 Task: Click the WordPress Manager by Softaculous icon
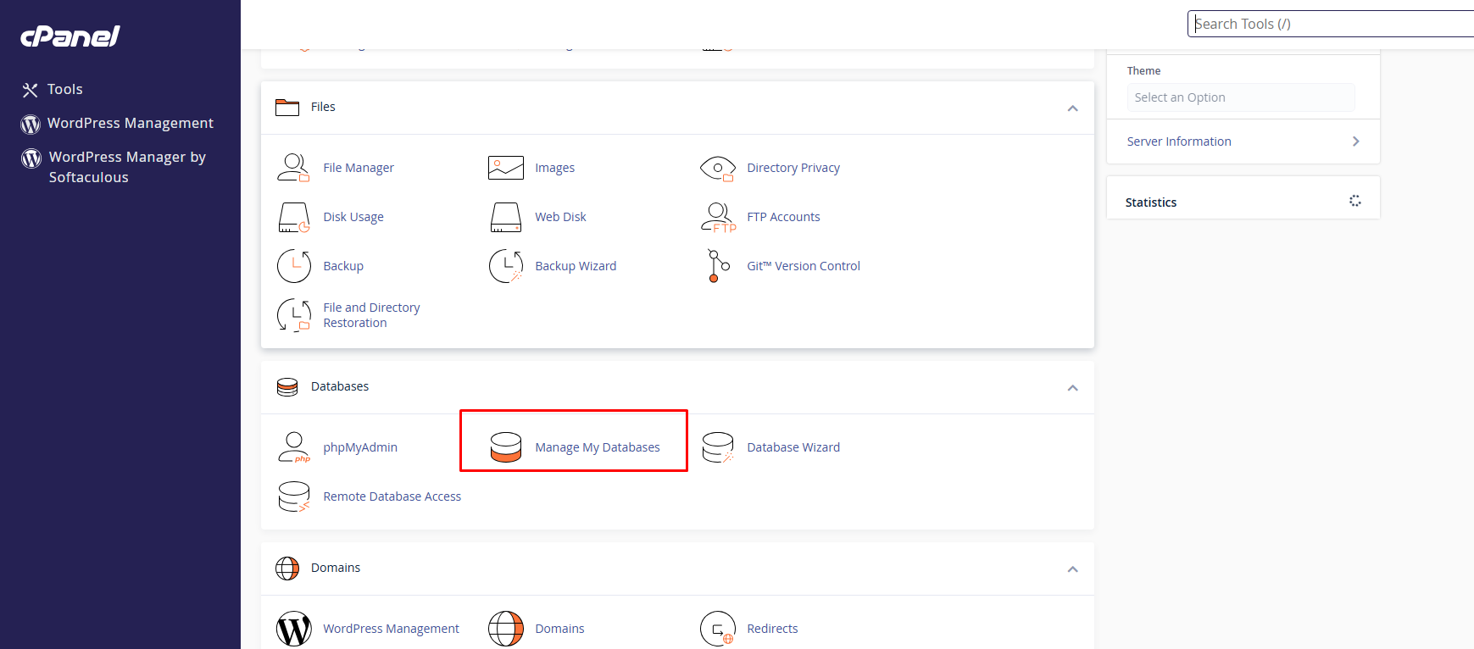[31, 158]
